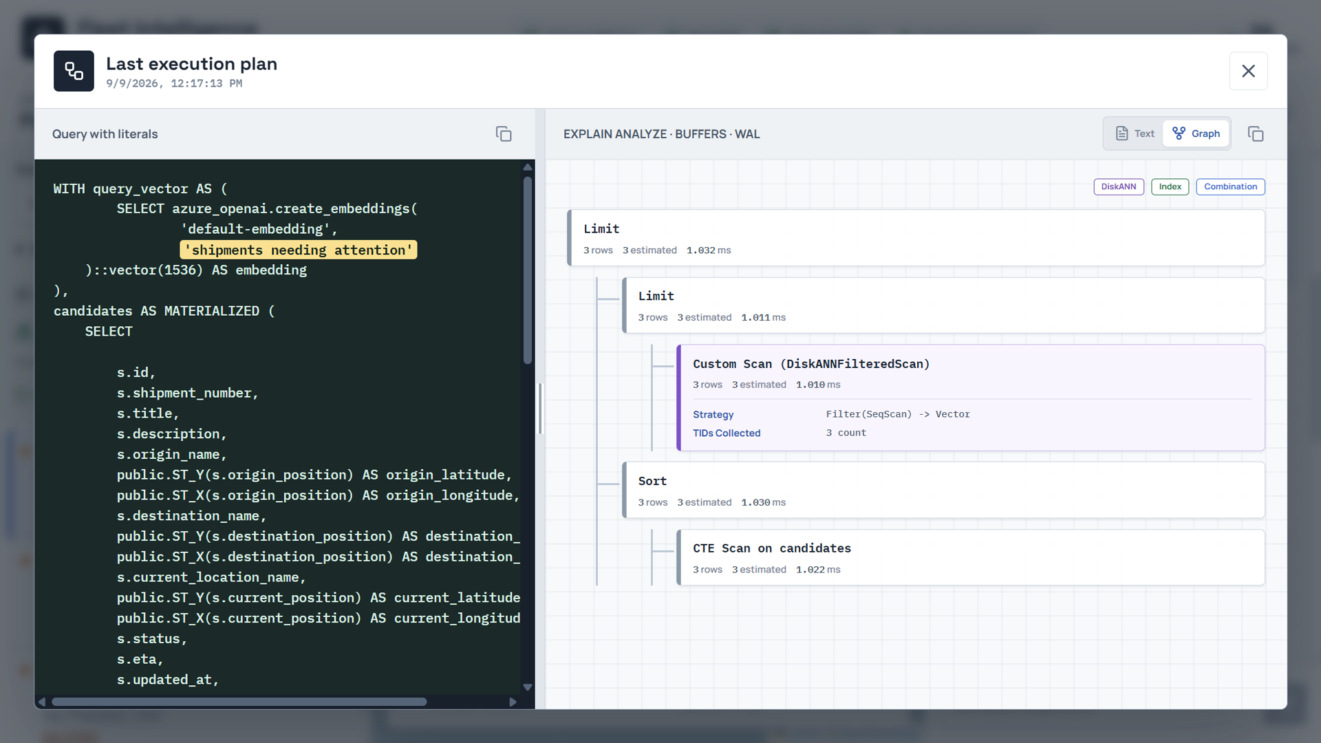Select the Custom Scan DiskANNFilteredScan node

point(971,398)
